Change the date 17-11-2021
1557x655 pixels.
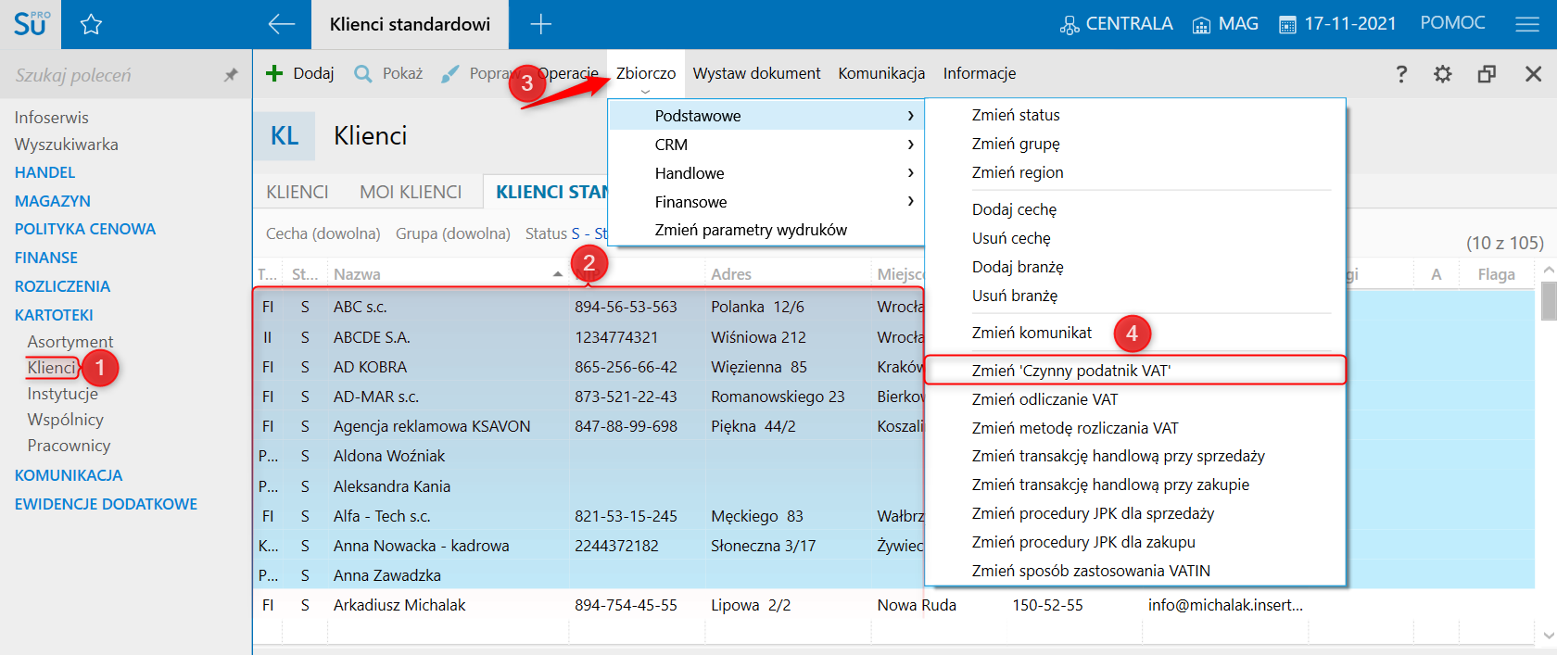click(1337, 24)
